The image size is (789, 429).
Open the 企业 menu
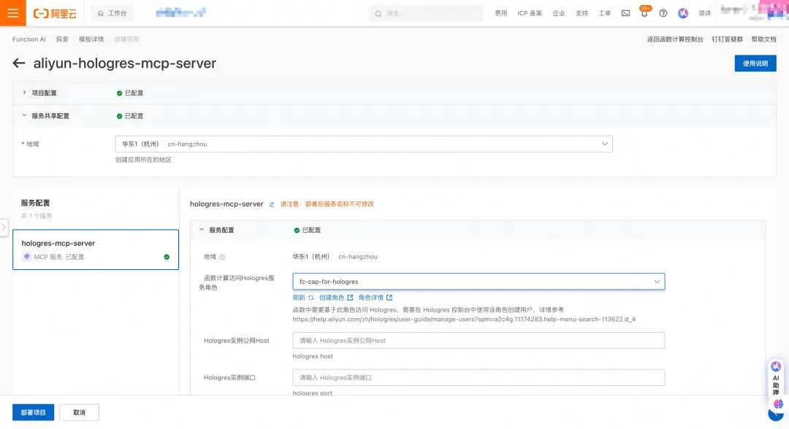pyautogui.click(x=559, y=14)
